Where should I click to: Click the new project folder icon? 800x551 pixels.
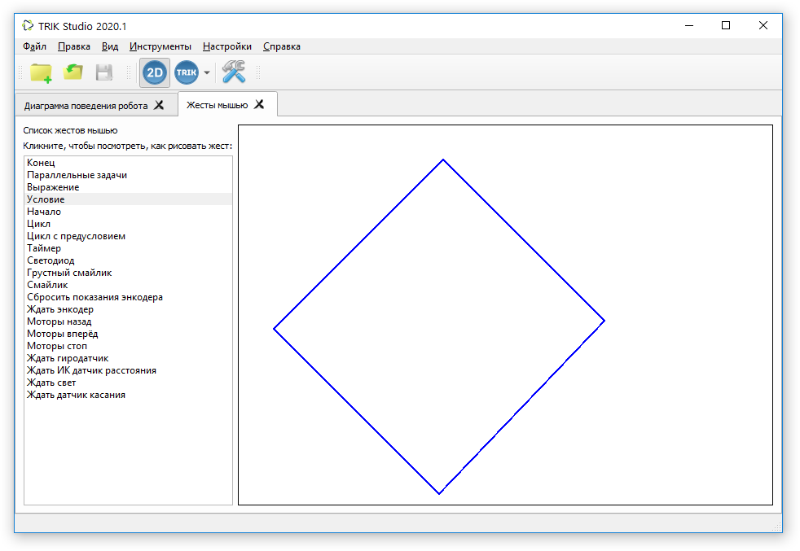pyautogui.click(x=41, y=73)
